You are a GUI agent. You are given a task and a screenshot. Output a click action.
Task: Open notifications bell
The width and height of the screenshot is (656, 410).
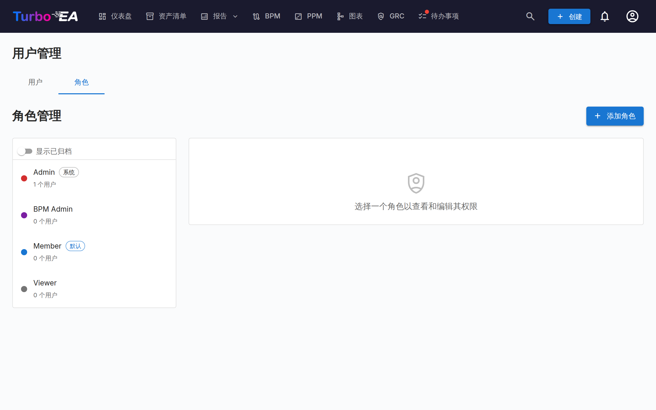(x=604, y=16)
